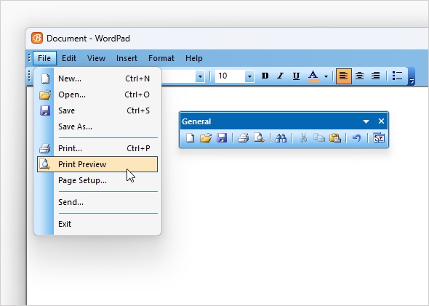
Task: Click the New page icon in File menu
Action: click(x=45, y=78)
